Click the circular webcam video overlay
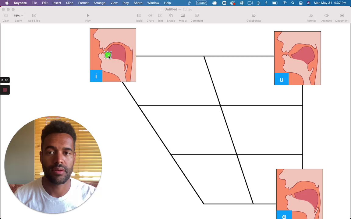The height and width of the screenshot is (219, 351). 53,165
